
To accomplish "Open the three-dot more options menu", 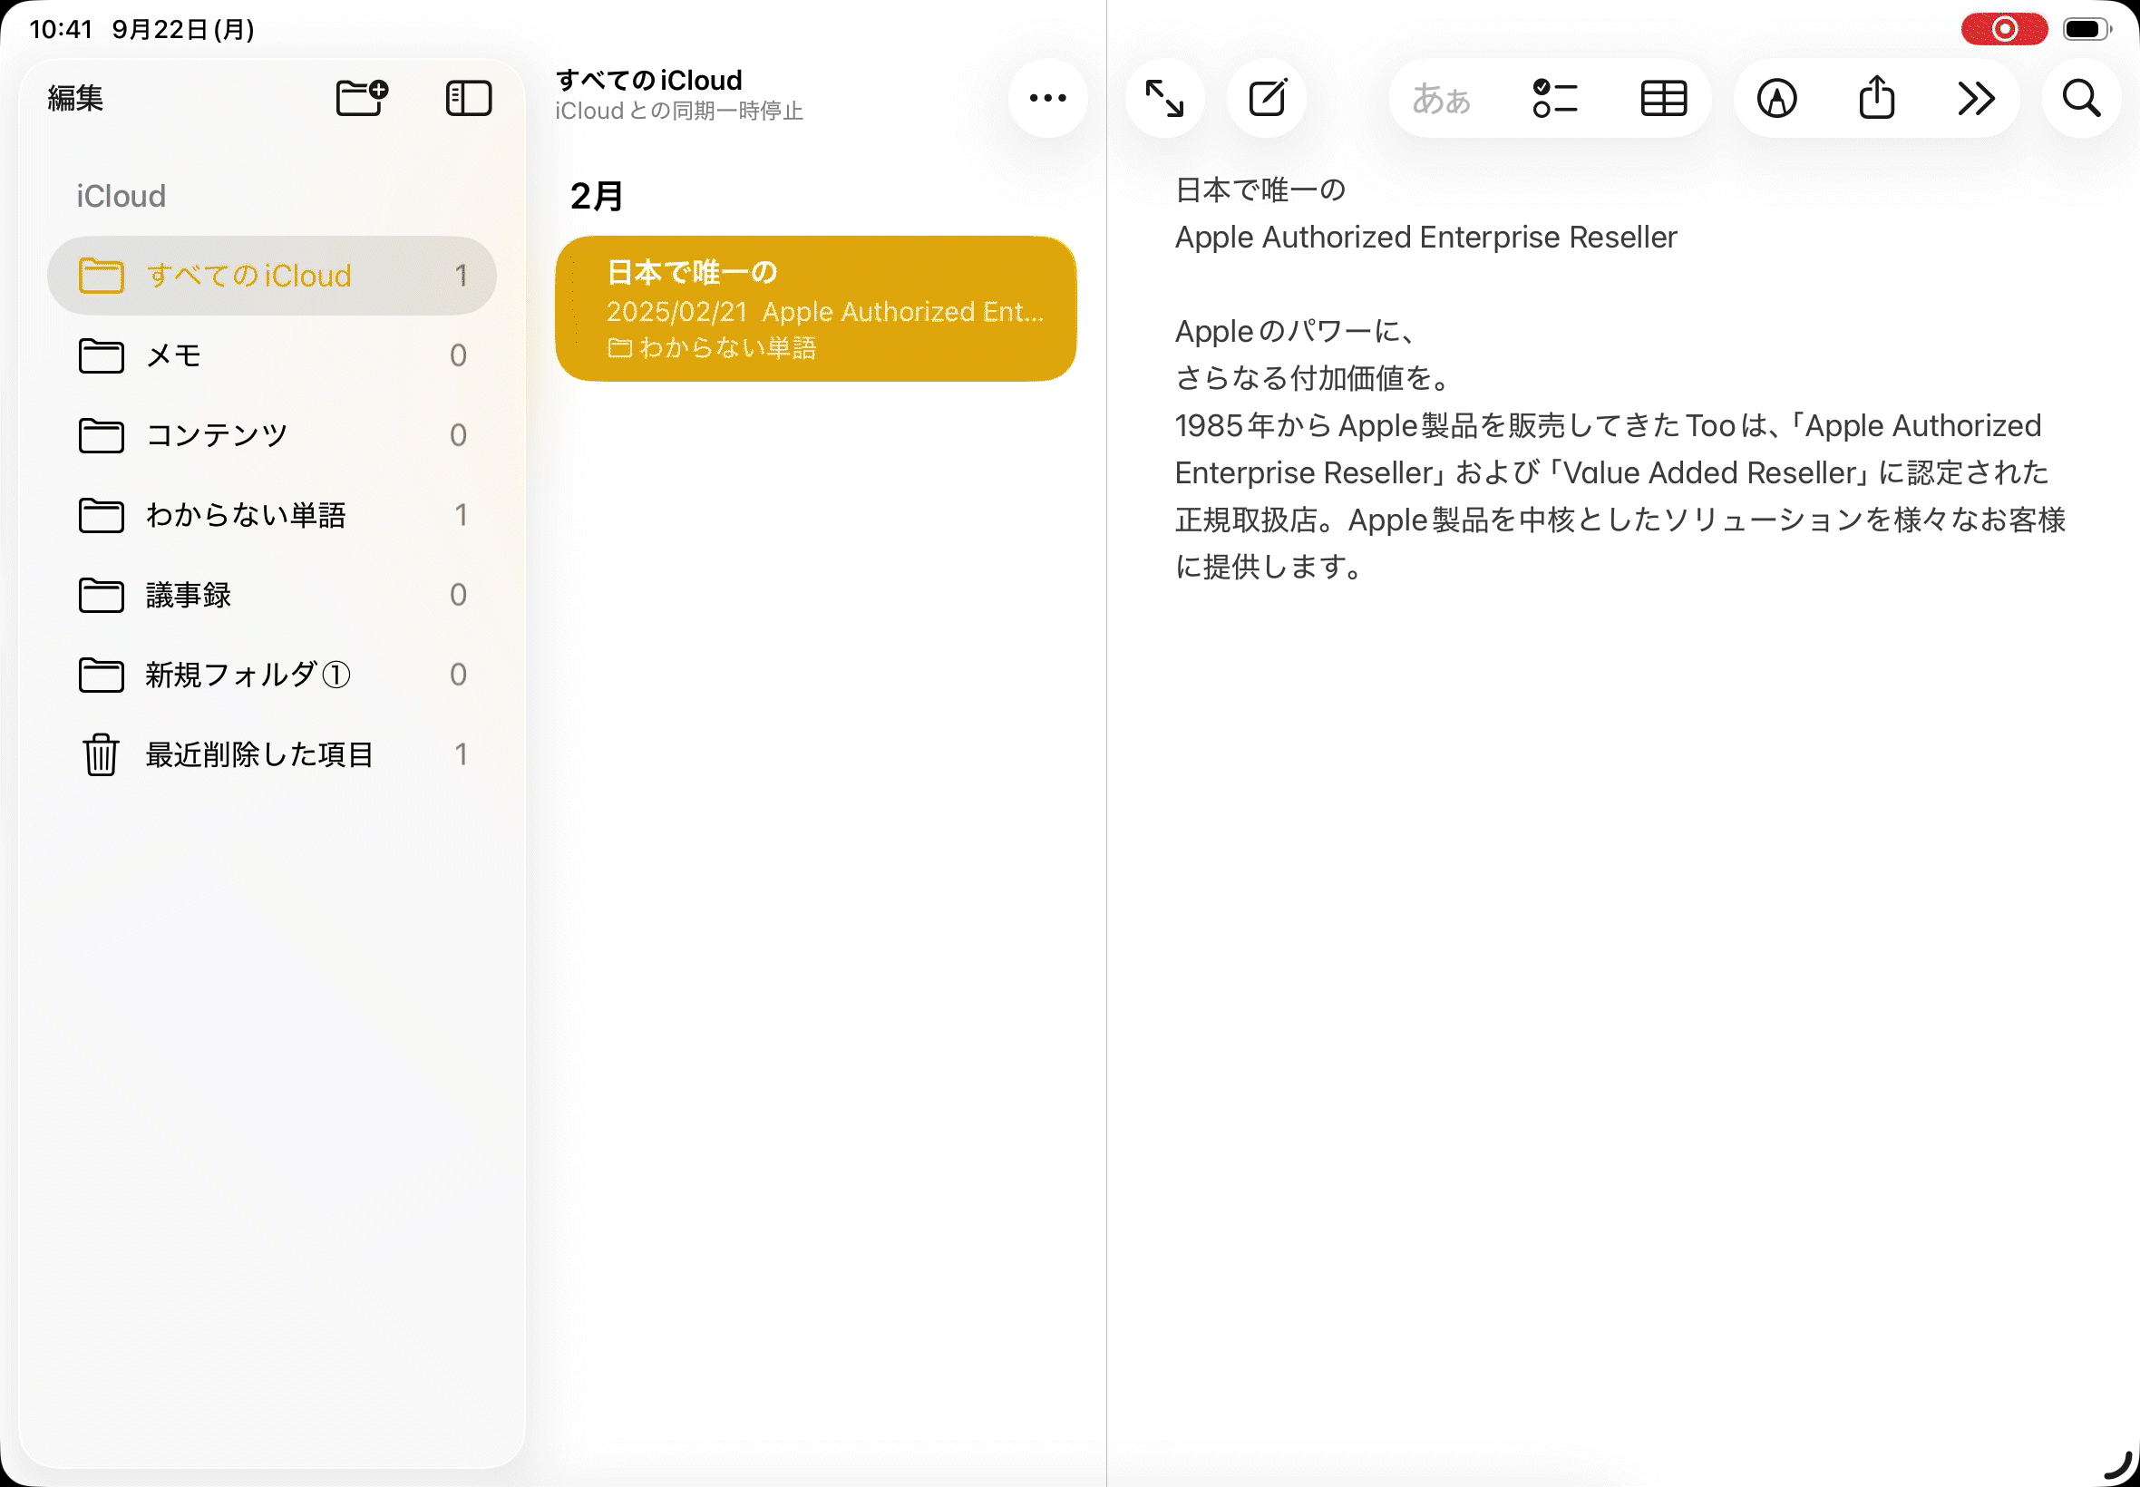I will (1047, 98).
